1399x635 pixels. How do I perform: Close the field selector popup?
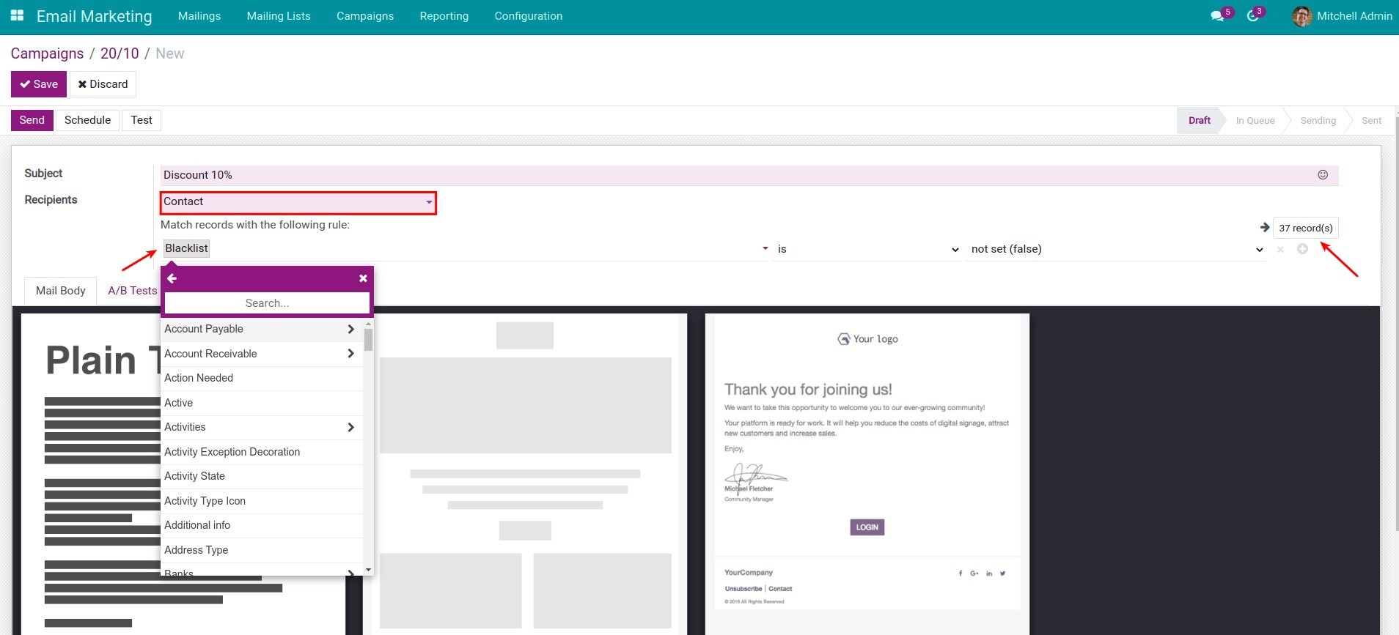tap(363, 278)
